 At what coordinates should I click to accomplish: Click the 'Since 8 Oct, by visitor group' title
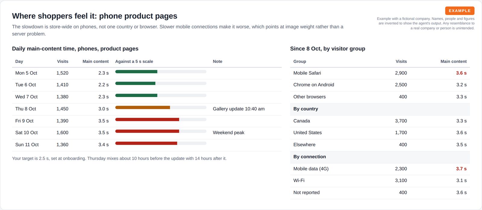click(327, 49)
